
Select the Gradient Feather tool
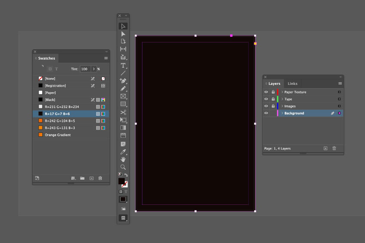pos(123,135)
